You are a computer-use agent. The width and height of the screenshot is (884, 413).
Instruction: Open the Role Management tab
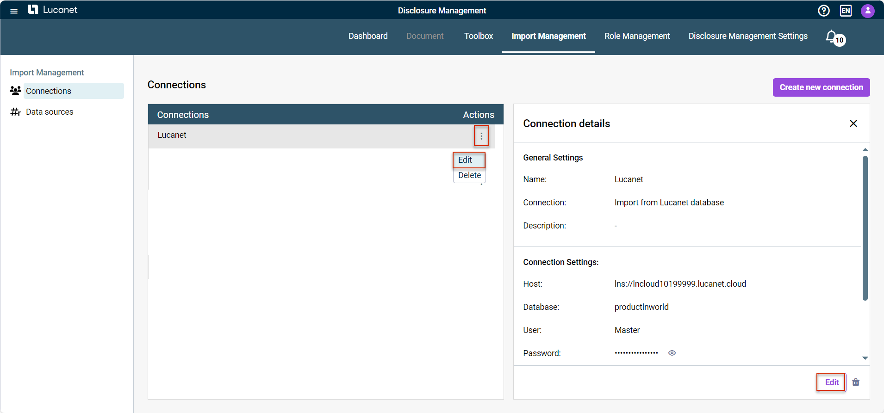click(637, 36)
